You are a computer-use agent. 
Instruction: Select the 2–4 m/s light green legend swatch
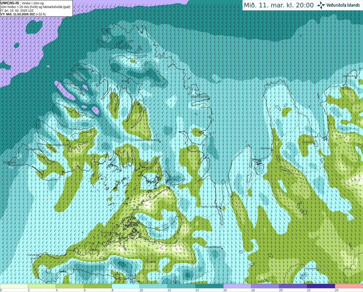coord(42,286)
